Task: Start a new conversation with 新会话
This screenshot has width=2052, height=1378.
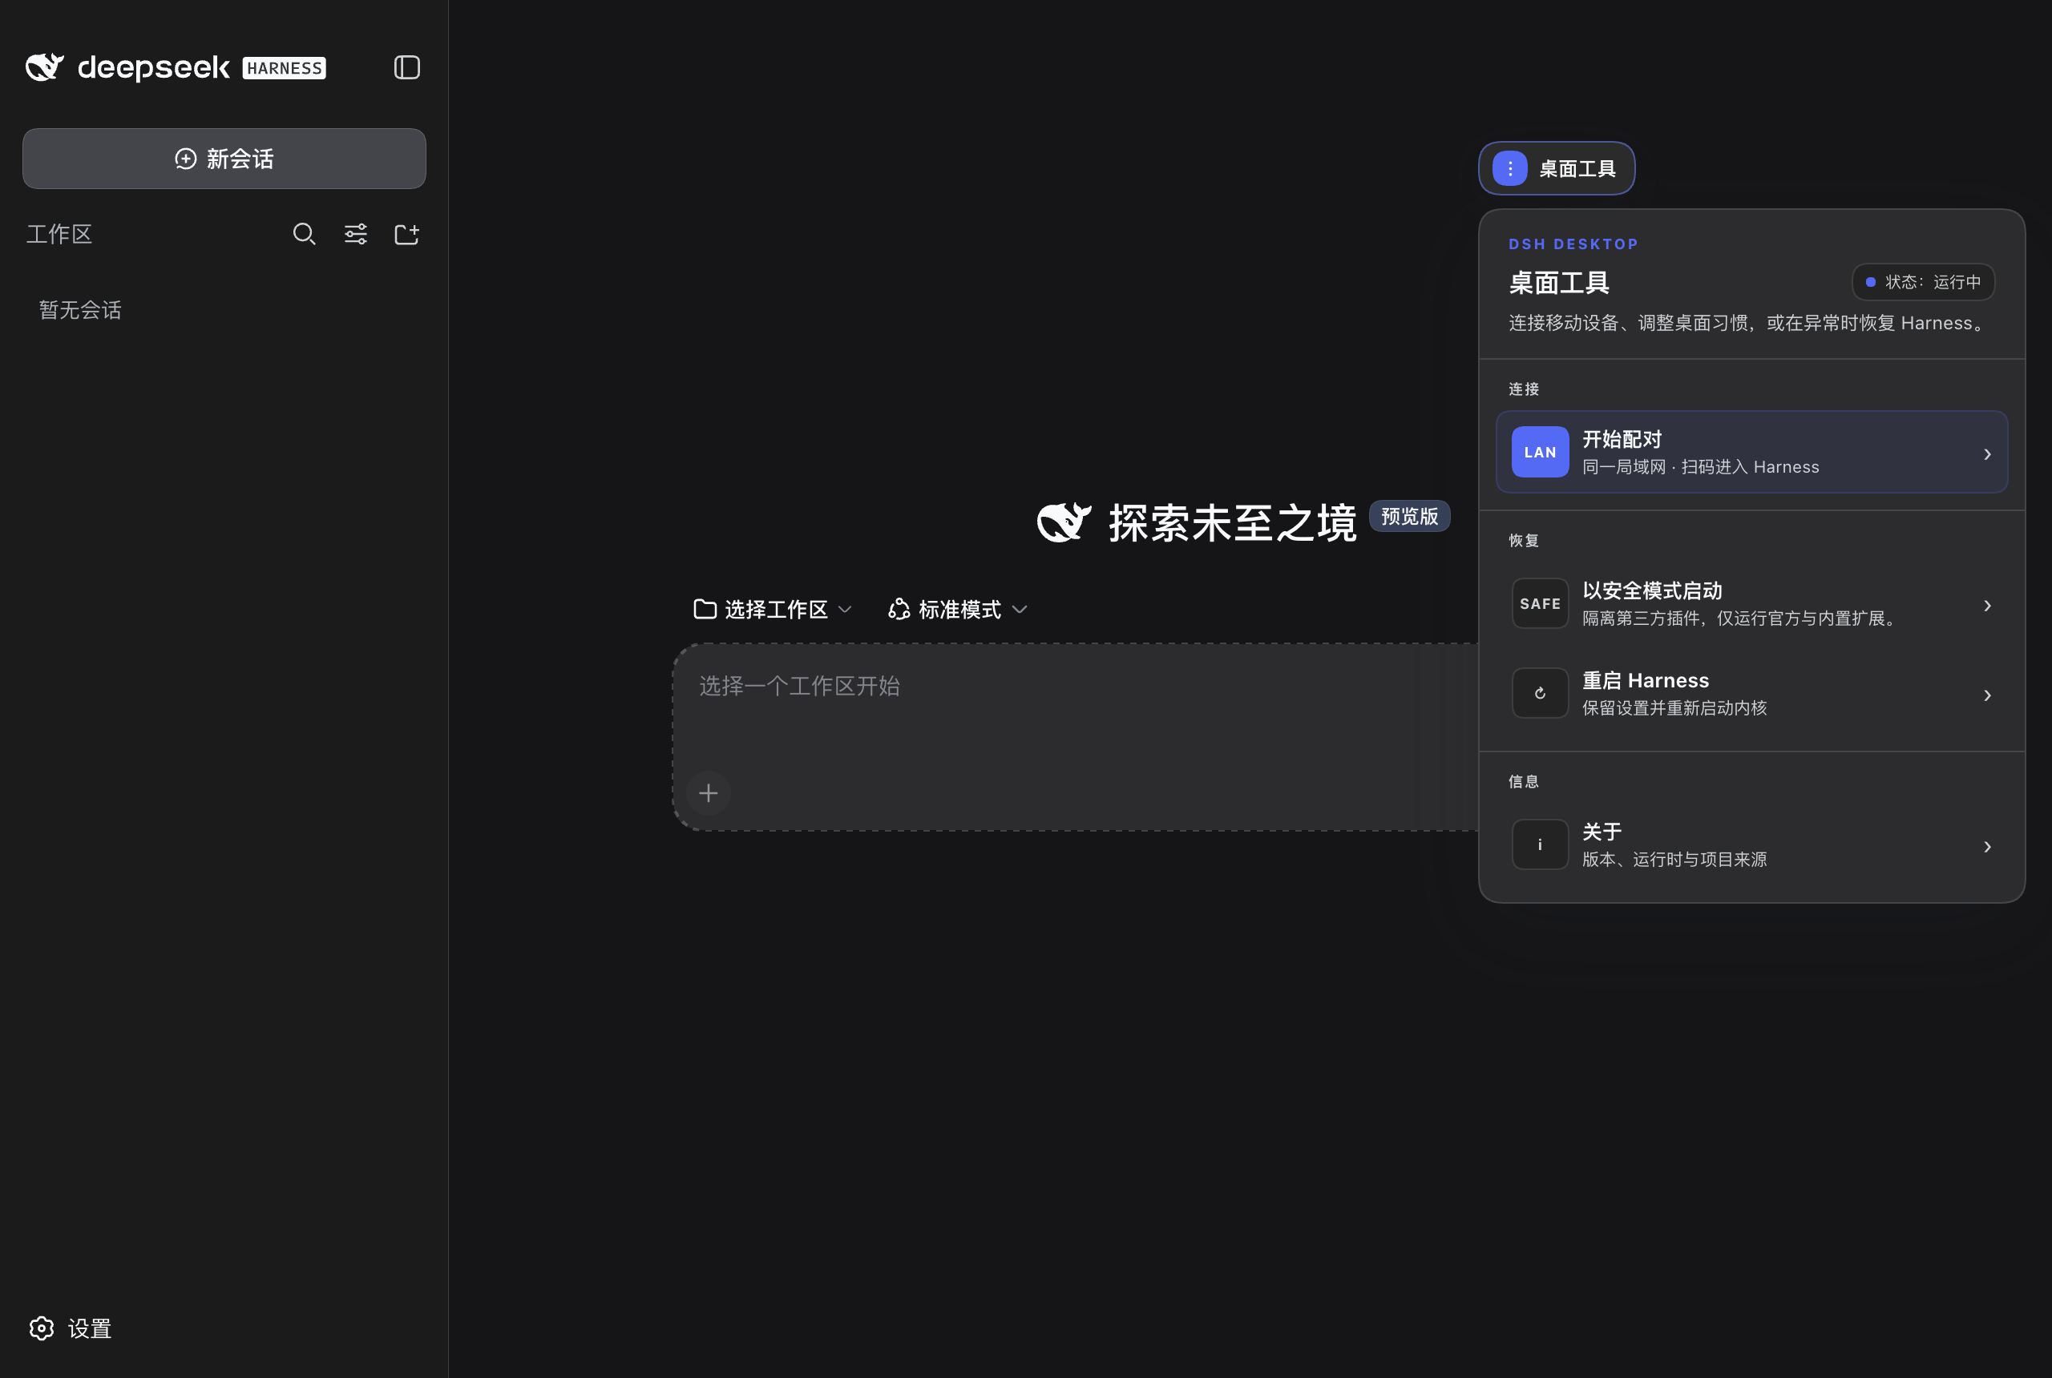Action: tap(224, 159)
